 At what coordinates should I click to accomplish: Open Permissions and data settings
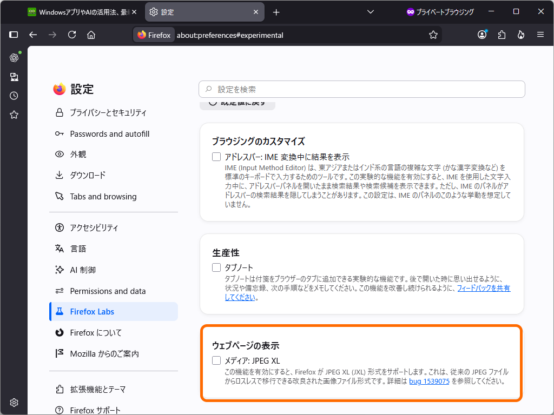114,291
